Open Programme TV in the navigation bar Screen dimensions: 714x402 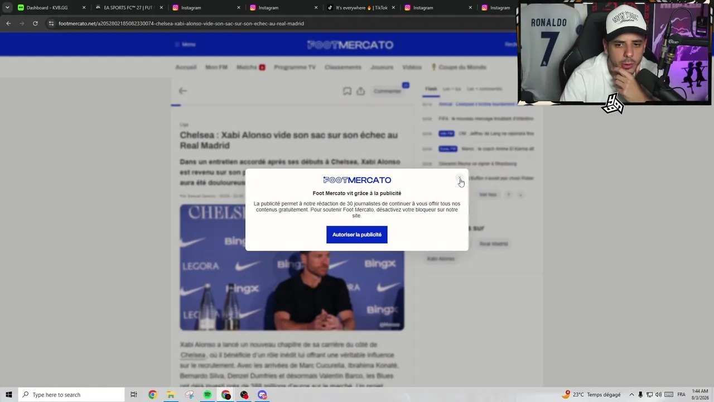(x=295, y=67)
